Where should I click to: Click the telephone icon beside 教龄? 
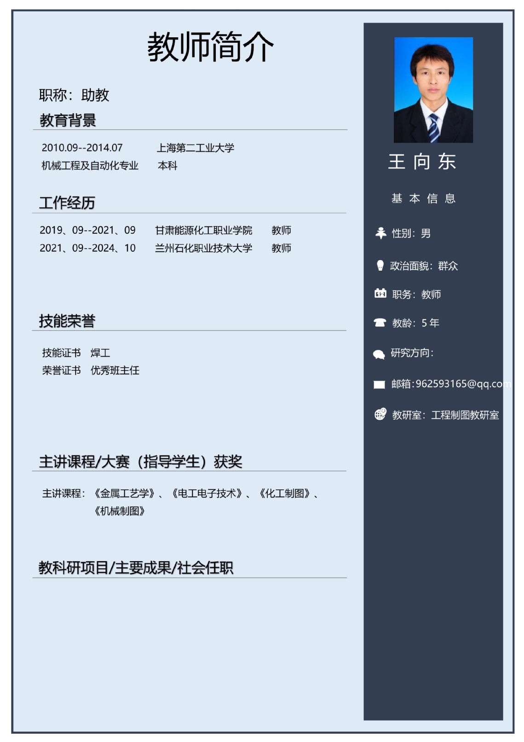pyautogui.click(x=380, y=323)
